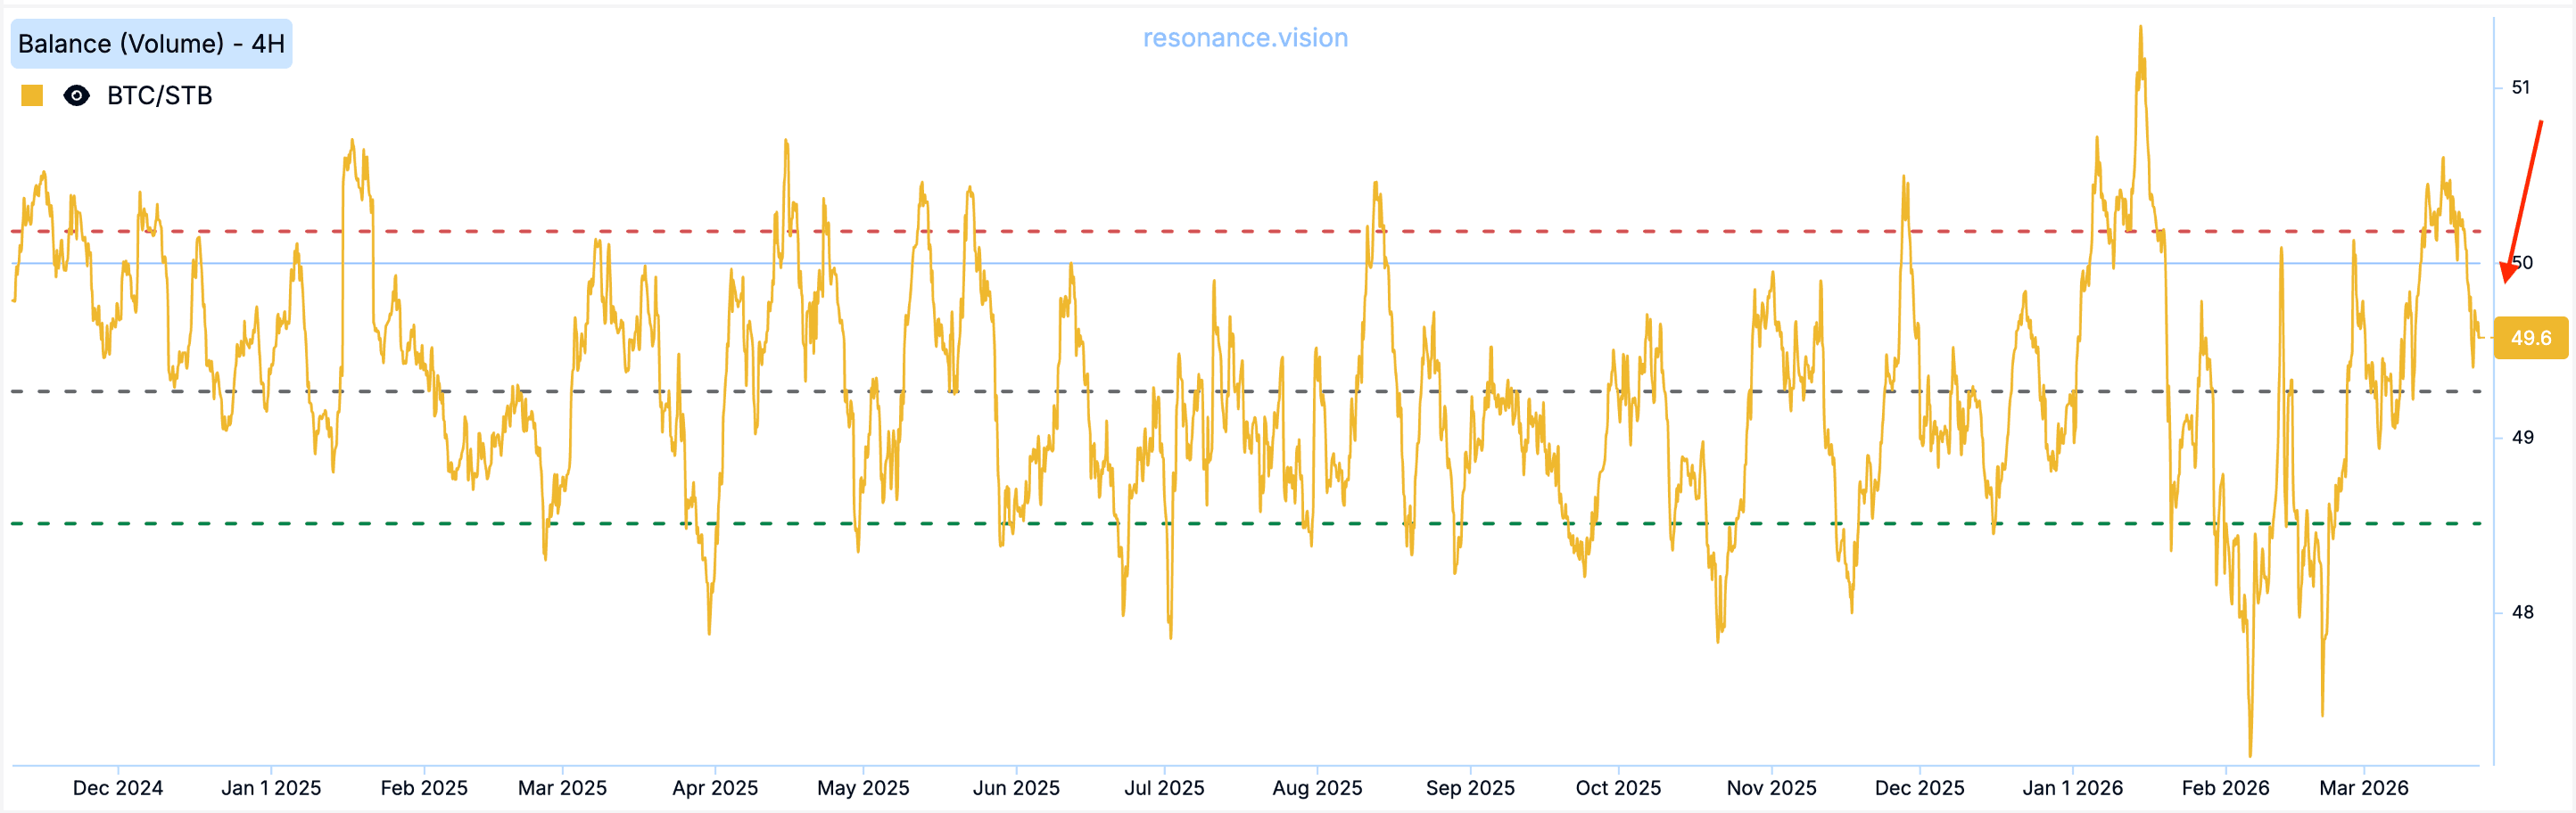Viewport: 2576px width, 813px height.
Task: Click the 49.6 current value tag
Action: coord(2529,338)
